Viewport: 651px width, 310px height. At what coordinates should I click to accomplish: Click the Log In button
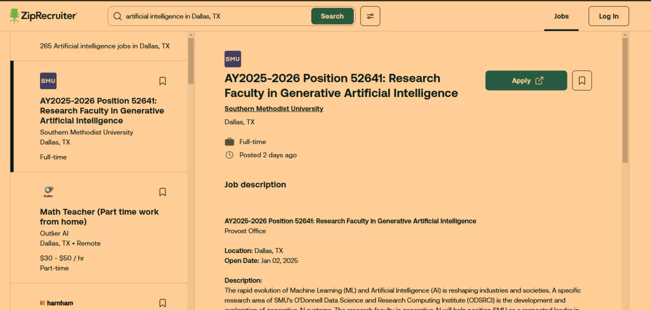click(x=608, y=16)
